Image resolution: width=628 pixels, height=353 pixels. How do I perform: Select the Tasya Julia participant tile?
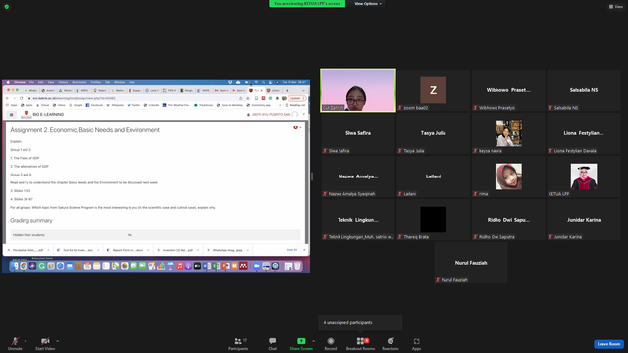[434, 133]
